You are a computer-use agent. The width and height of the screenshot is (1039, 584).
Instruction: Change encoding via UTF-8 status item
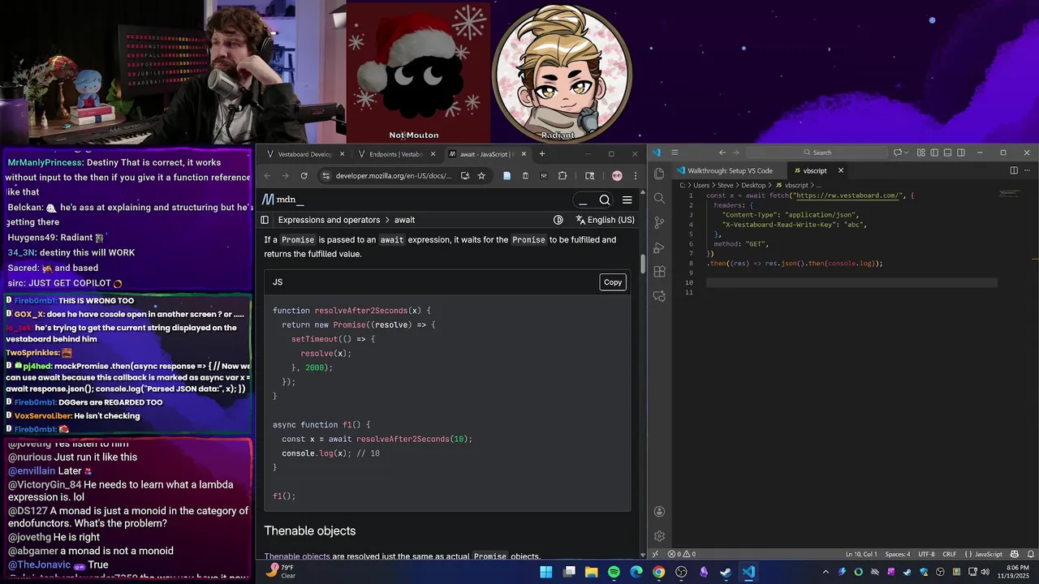point(926,554)
